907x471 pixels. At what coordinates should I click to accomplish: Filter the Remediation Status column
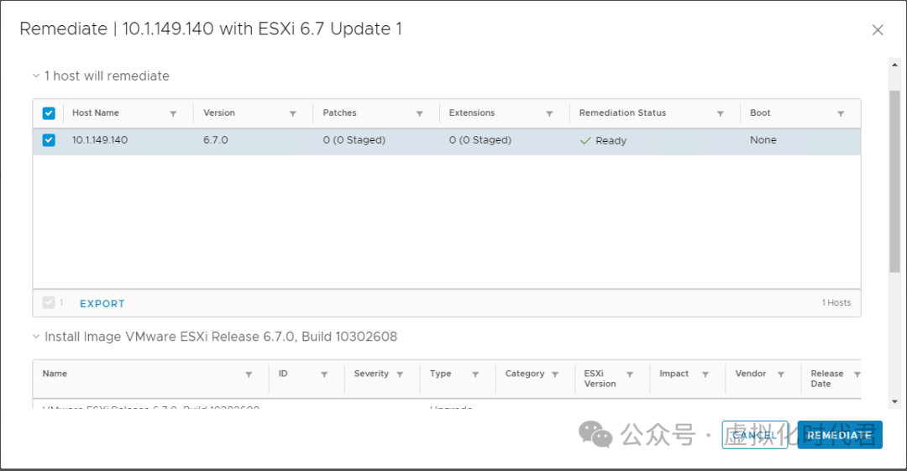721,114
